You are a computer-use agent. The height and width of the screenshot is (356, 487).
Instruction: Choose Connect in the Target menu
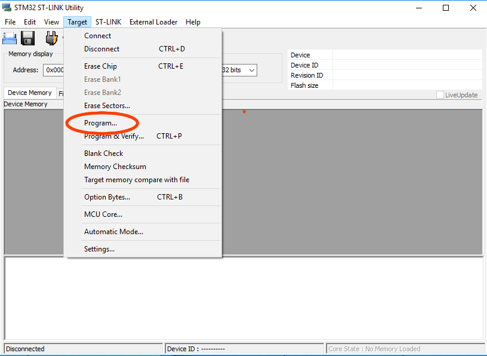tap(98, 35)
